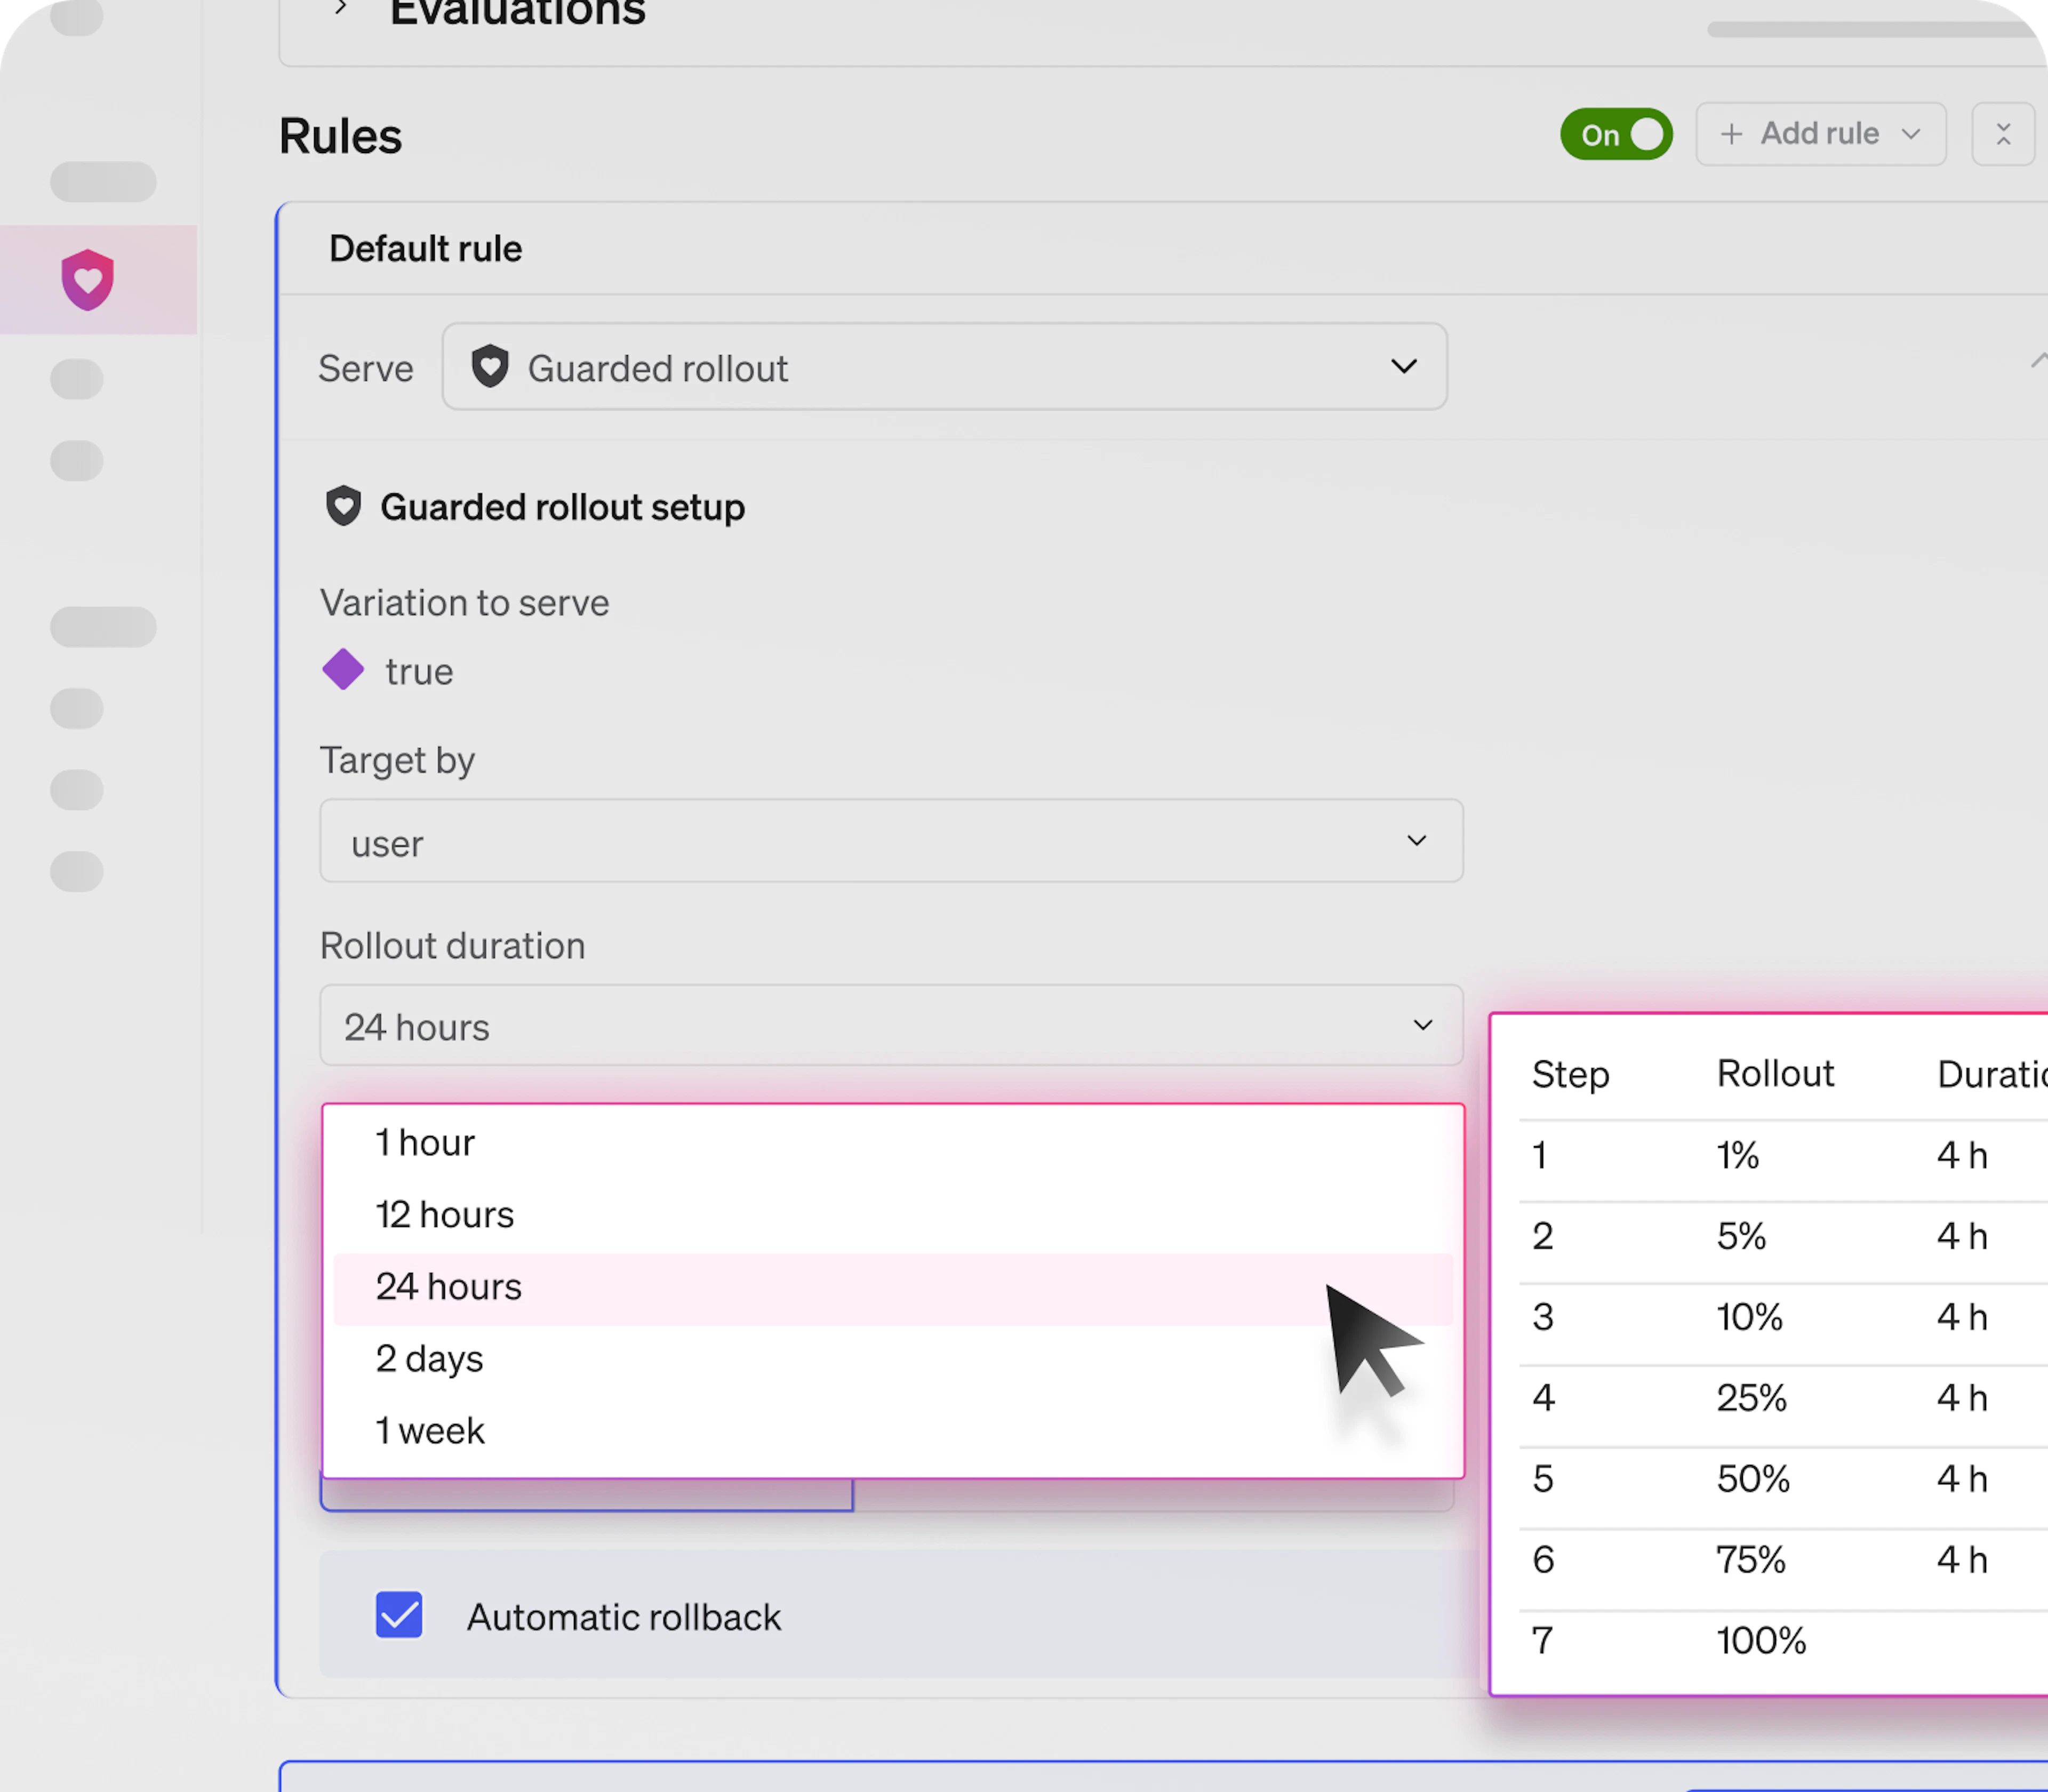Choose the 24 hours option in list
The image size is (2048, 1792).
click(449, 1287)
